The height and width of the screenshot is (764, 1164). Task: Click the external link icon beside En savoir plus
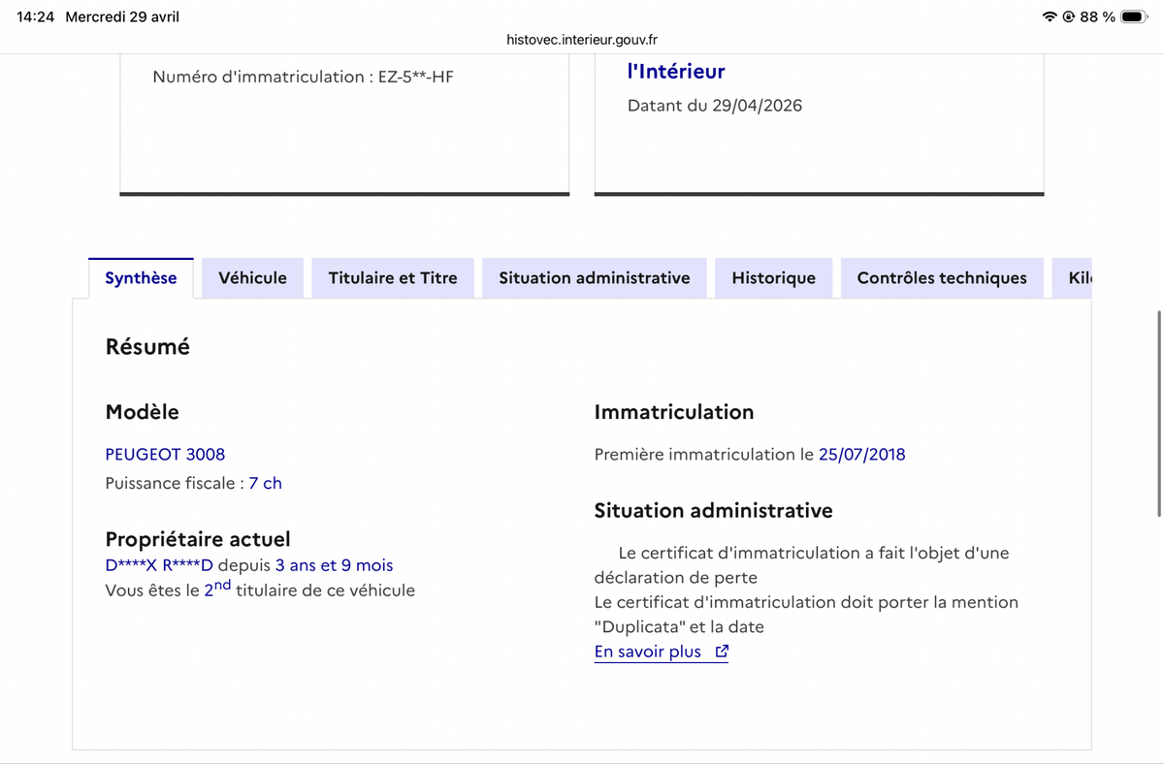coord(721,652)
